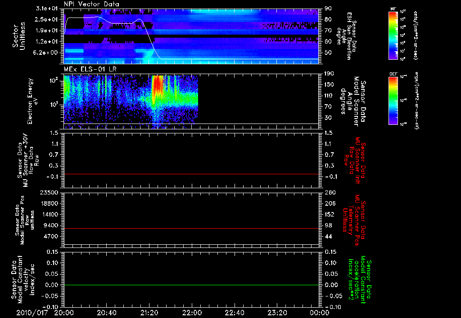Click the NF rainbow color bar
The width and height of the screenshot is (461, 318).
point(393,35)
